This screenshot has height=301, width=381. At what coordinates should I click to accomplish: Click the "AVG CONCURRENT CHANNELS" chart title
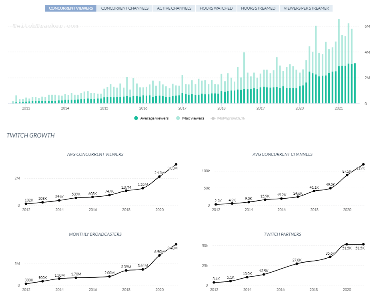[283, 154]
